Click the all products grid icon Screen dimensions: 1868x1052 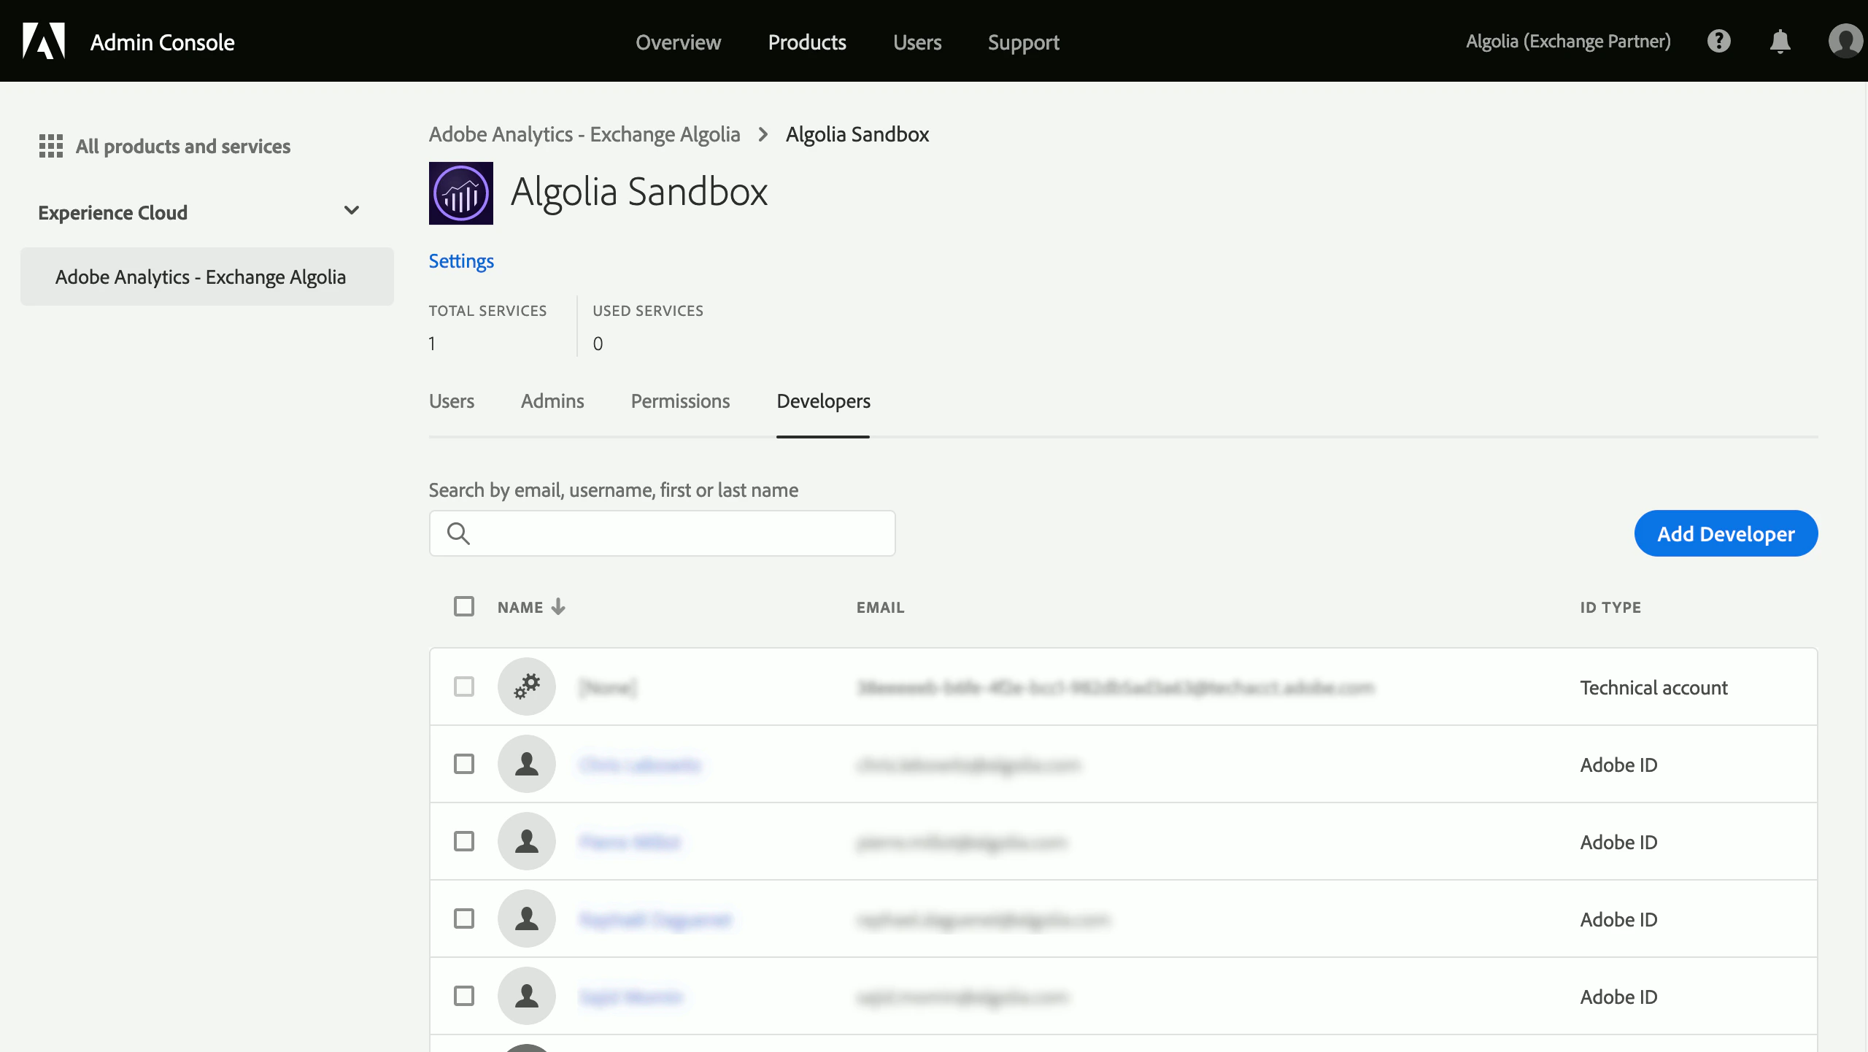(50, 146)
